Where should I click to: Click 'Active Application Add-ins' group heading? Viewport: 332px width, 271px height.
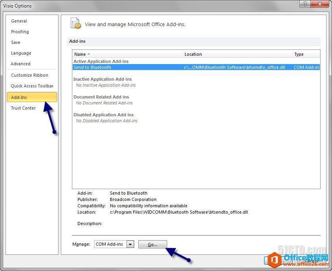point(101,61)
